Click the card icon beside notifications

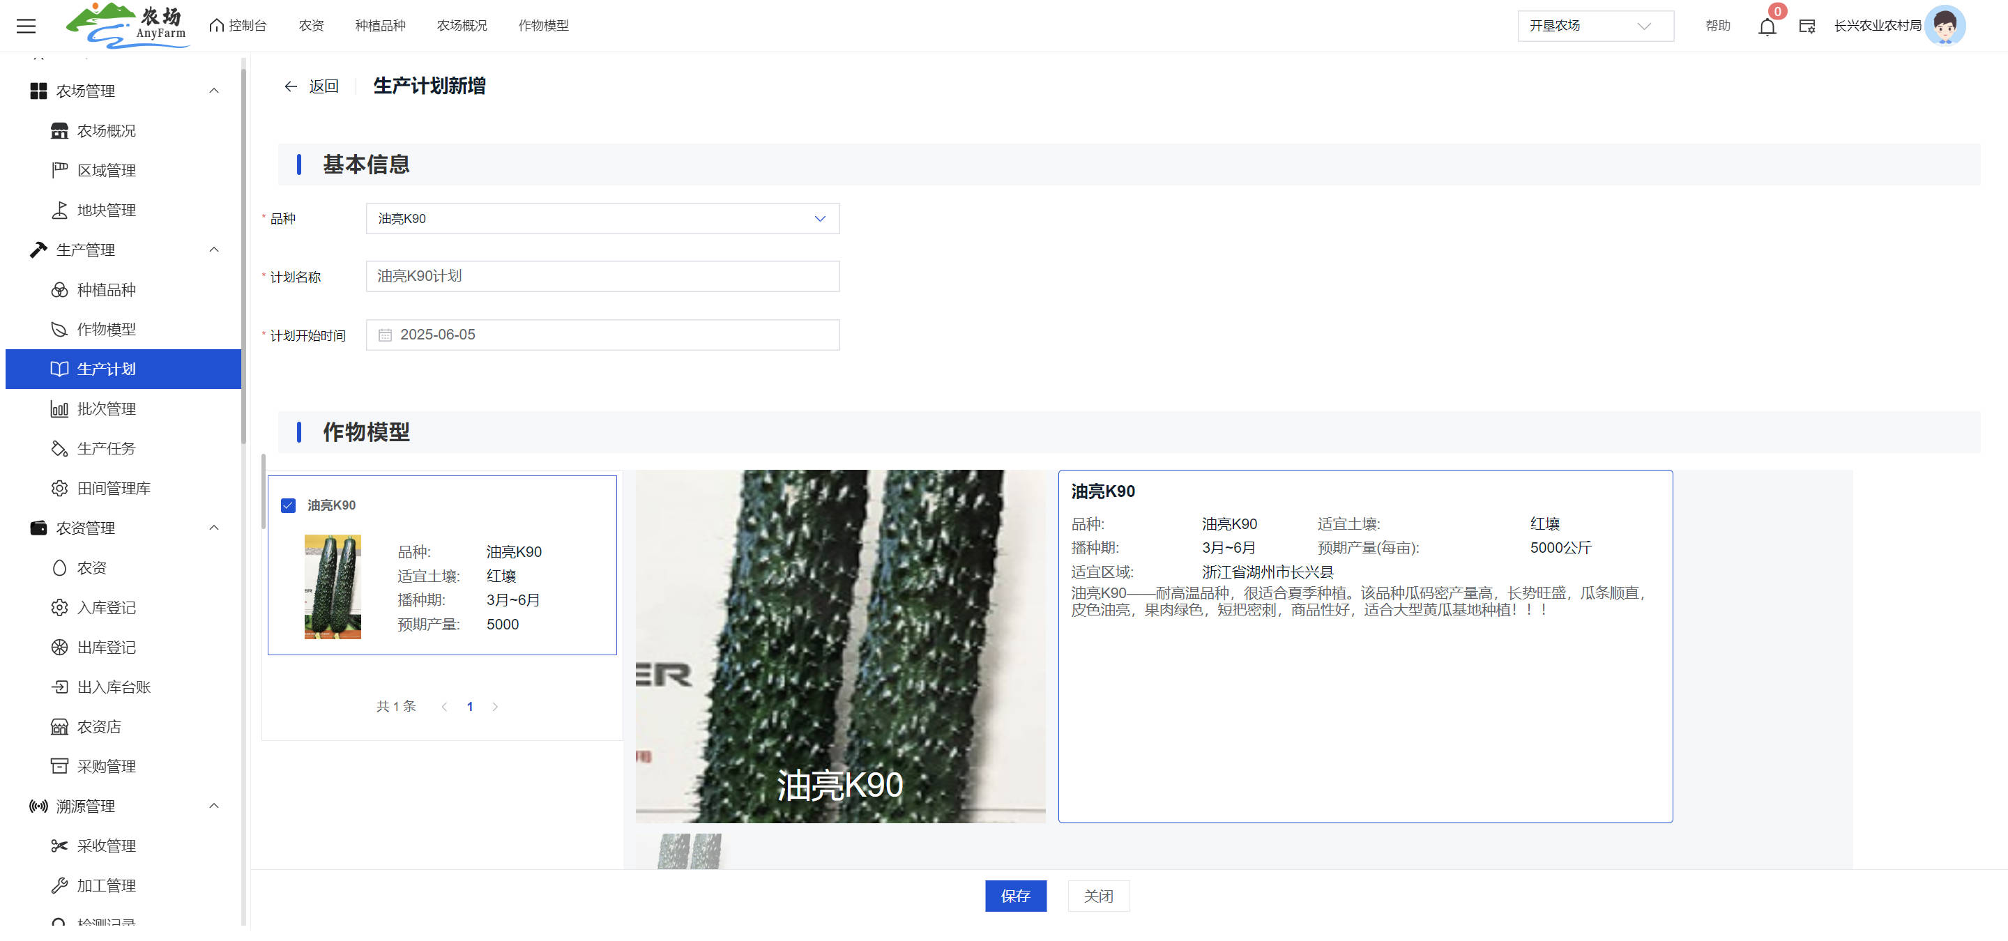click(x=1806, y=26)
